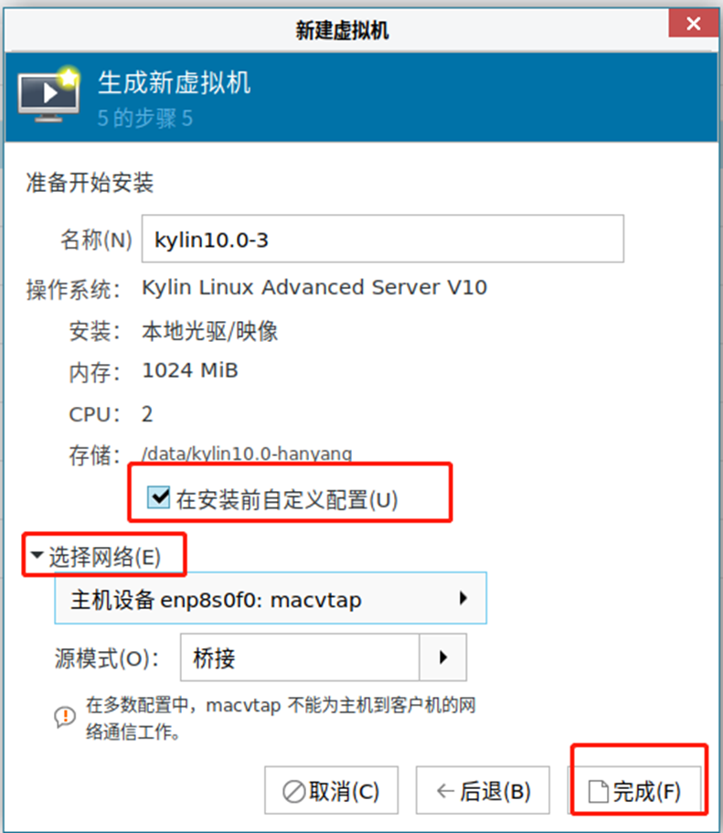723x833 pixels.
Task: Toggle the 在安装前自定义配置 checkbox
Action: [x=159, y=497]
